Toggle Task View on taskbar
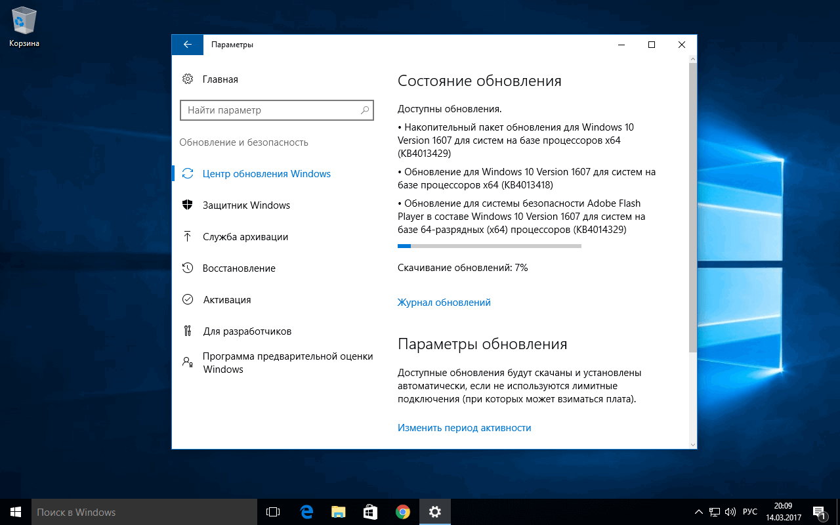 (x=272, y=511)
